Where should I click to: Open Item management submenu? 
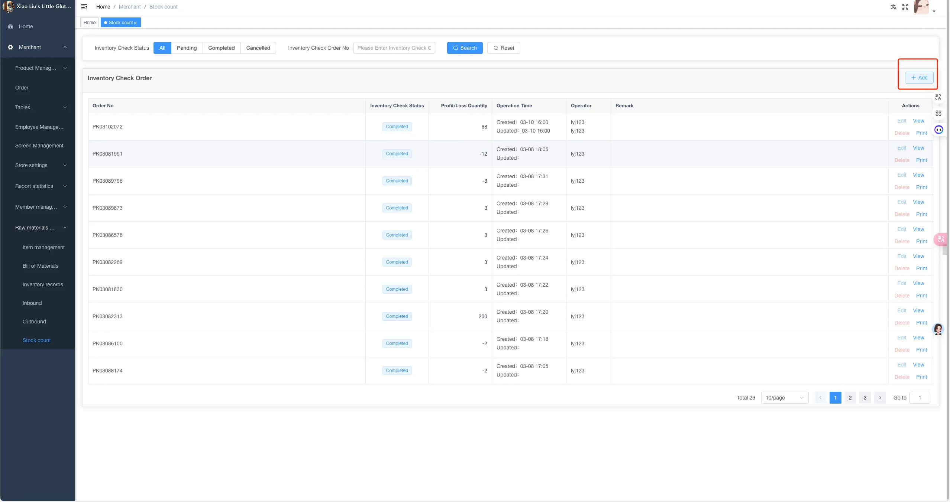(37, 247)
